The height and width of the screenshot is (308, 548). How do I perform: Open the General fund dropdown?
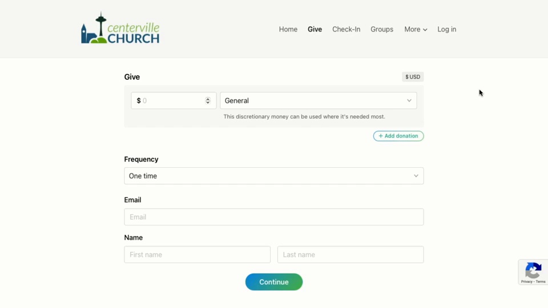pos(318,100)
